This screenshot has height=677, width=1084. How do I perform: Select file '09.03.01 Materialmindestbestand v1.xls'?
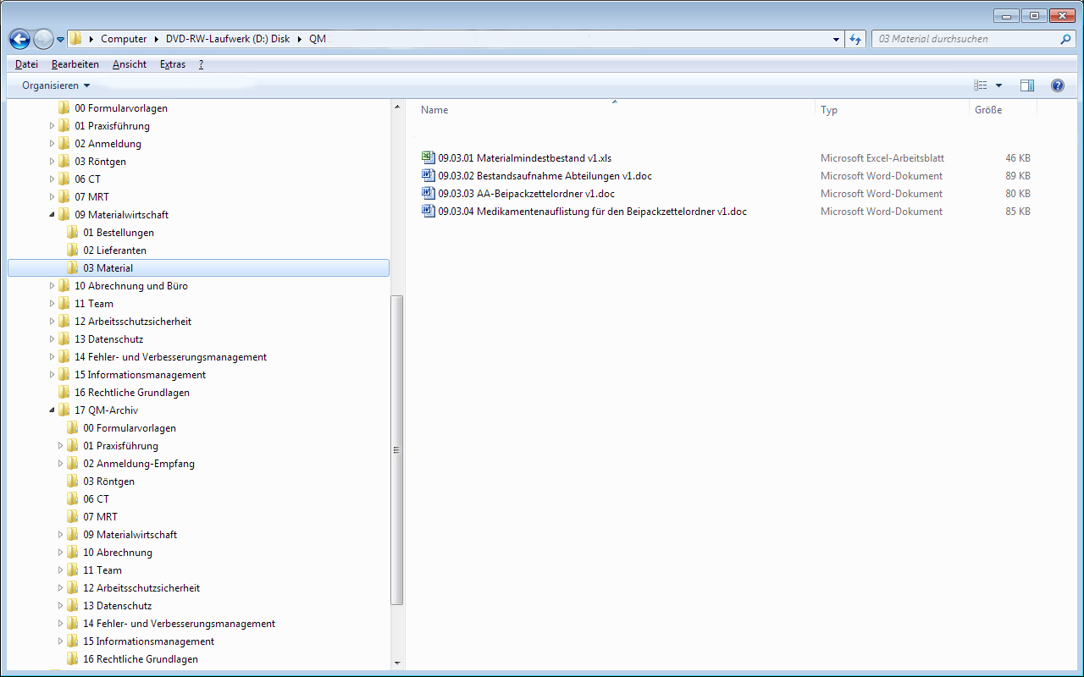click(525, 158)
